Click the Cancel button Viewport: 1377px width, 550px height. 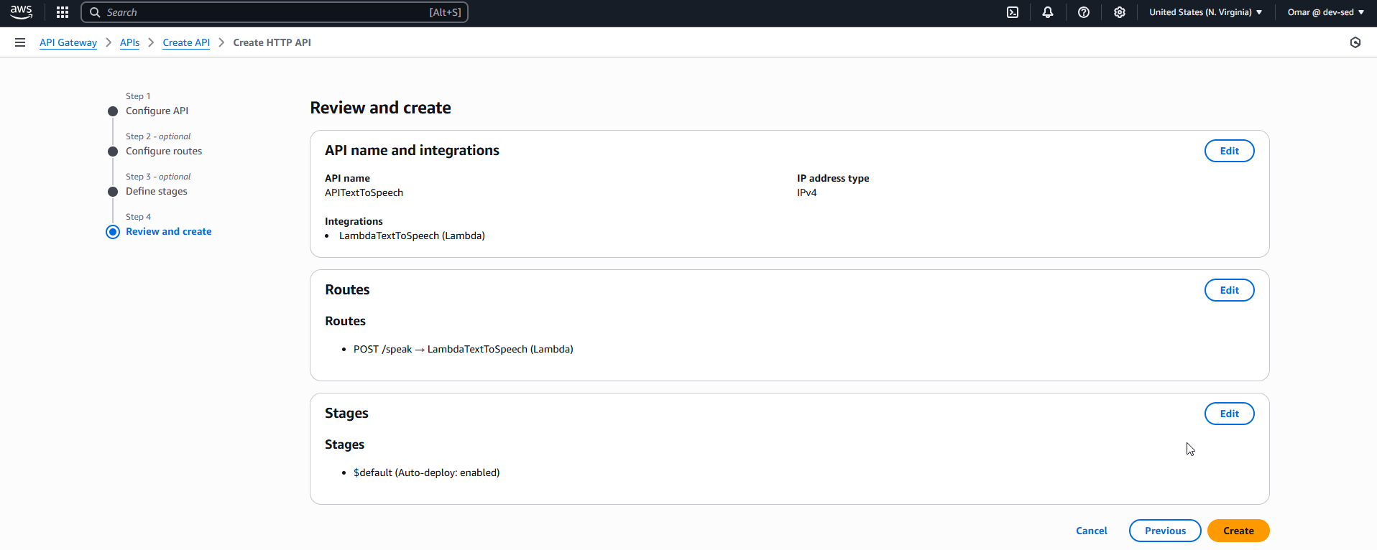point(1091,531)
